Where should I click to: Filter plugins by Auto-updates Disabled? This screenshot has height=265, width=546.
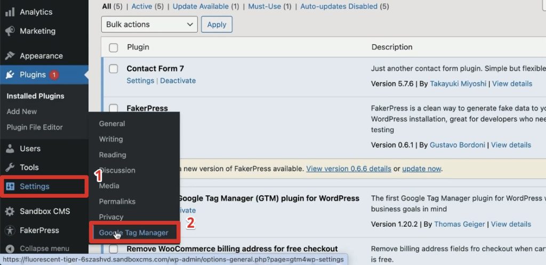[x=339, y=6]
